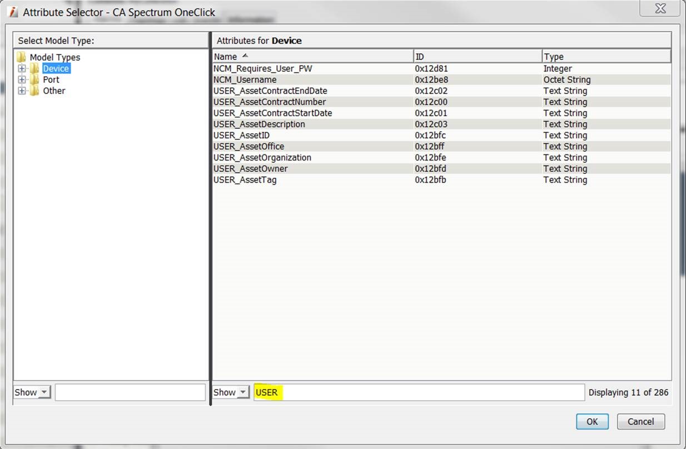
Task: Open the Show dropdown under model types
Action: click(32, 392)
